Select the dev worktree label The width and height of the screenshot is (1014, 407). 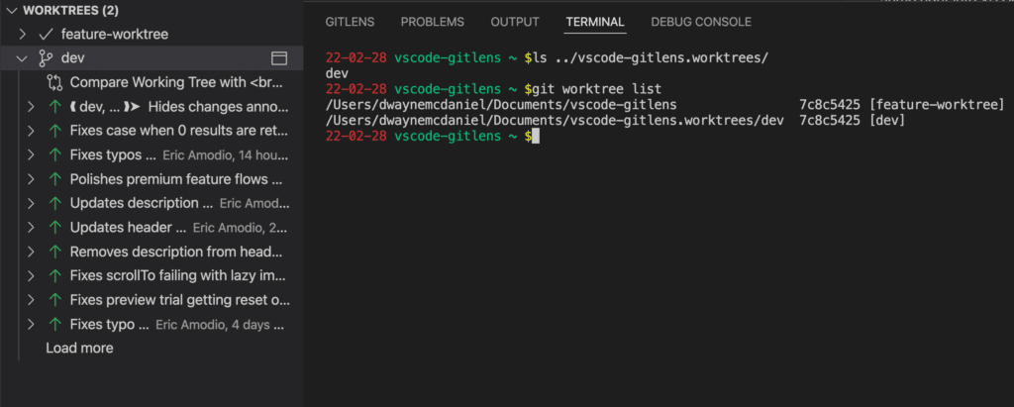click(x=72, y=58)
